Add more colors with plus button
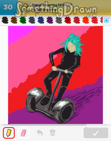Screen dimensions: 111x141 point(106,20)
